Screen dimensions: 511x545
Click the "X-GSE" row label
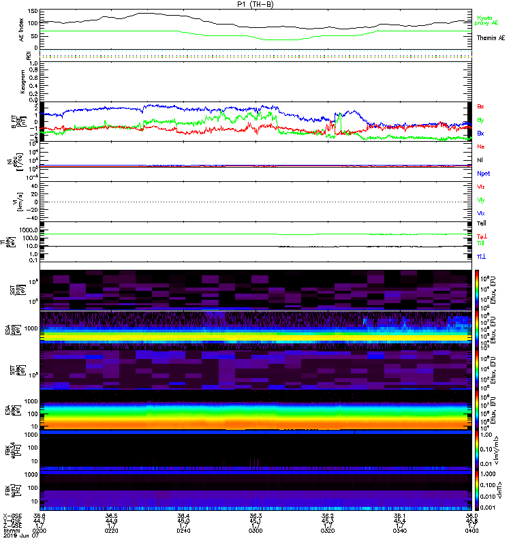click(12, 516)
